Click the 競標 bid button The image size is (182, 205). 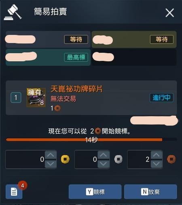click(95, 192)
